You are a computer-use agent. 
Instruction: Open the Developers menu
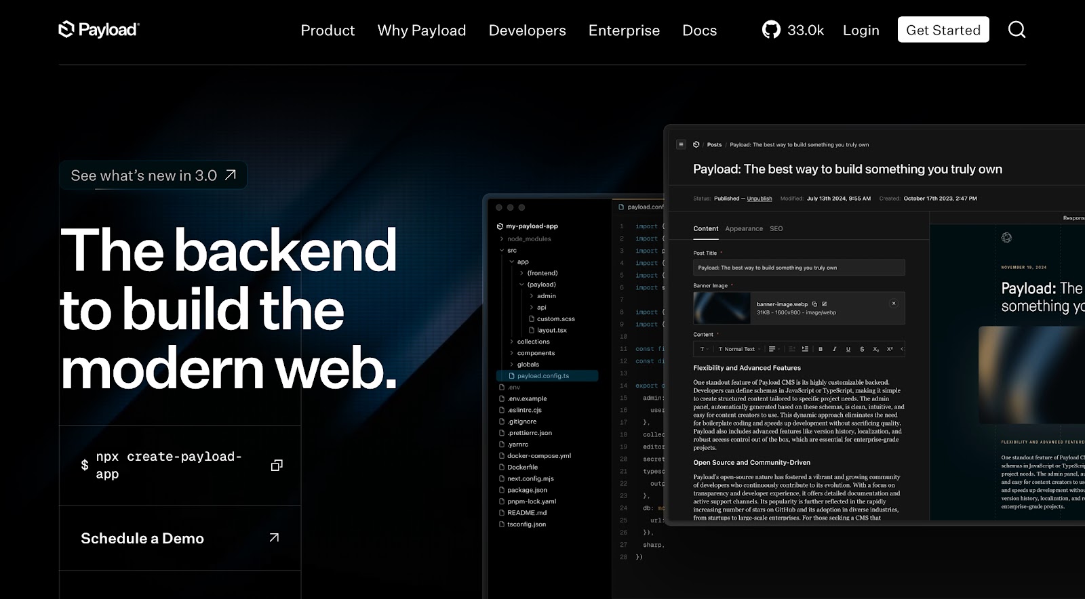528,30
